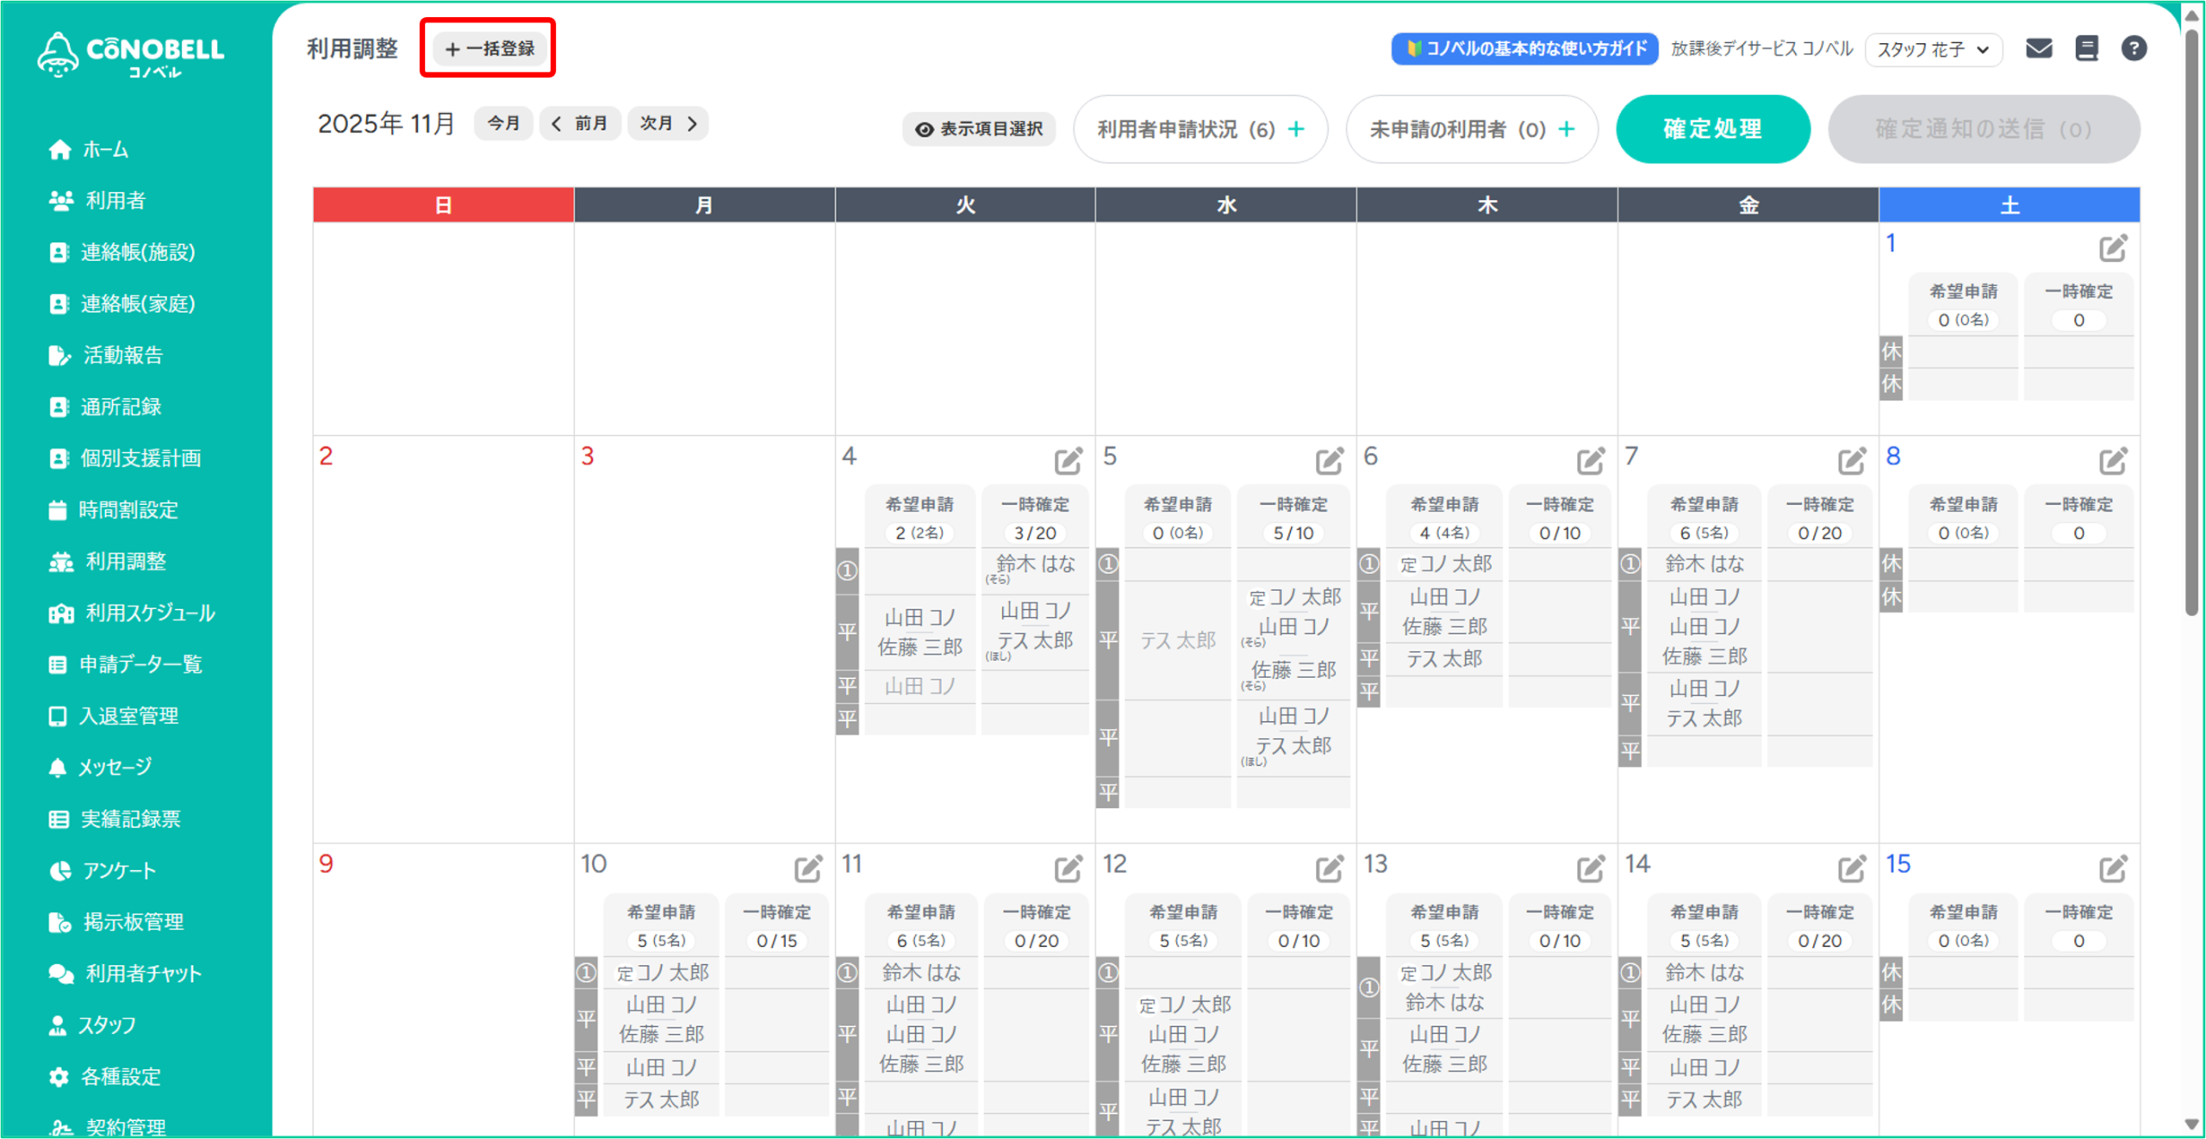Screen dimensions: 2206x1139
Task: Open the スタッフ 花子 staff dropdown
Action: [x=1933, y=49]
